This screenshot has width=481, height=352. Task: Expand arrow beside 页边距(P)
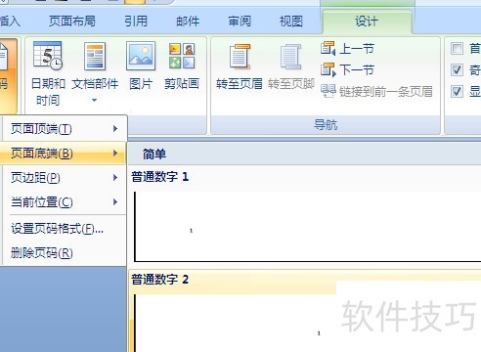coord(115,178)
